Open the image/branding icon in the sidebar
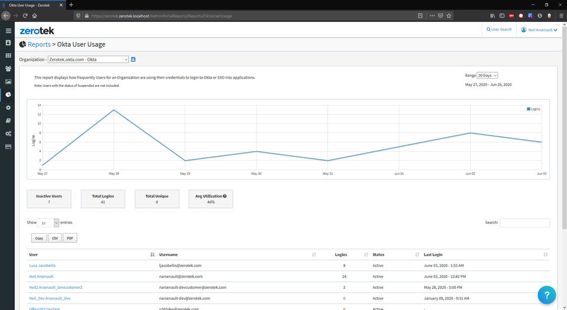Viewport: 567px width, 310px height. [x=8, y=81]
